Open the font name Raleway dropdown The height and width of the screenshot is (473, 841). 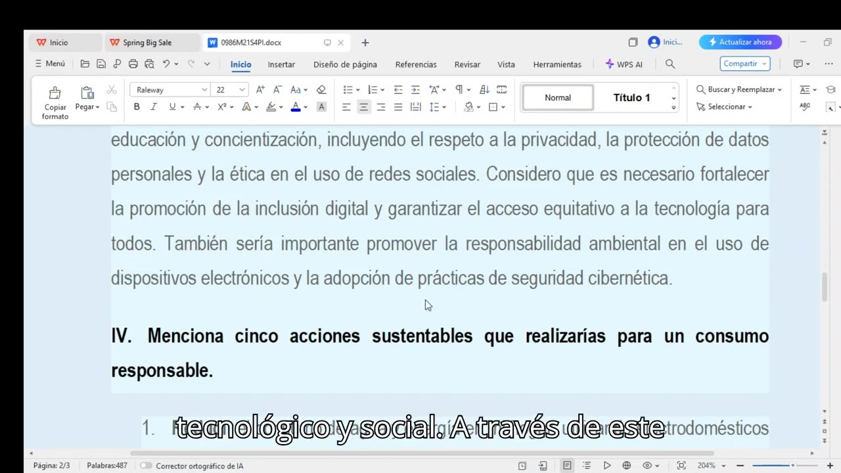tap(204, 89)
